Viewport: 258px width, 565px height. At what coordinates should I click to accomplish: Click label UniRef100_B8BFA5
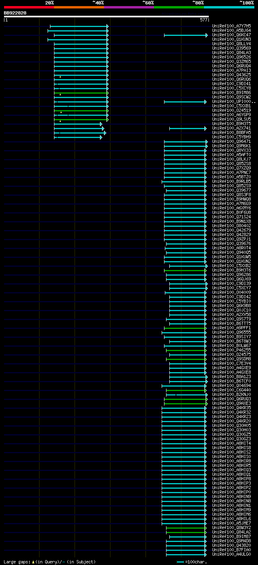pos(231,133)
